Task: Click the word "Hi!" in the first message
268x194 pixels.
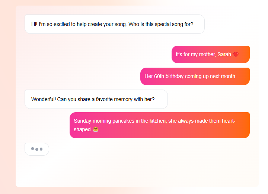Action: [34, 24]
